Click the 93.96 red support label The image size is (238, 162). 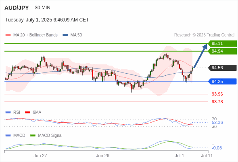217,94
